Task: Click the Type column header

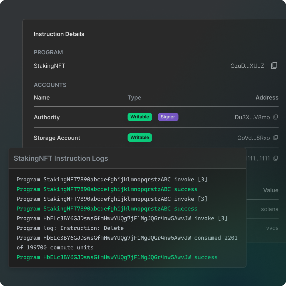Action: pos(134,98)
